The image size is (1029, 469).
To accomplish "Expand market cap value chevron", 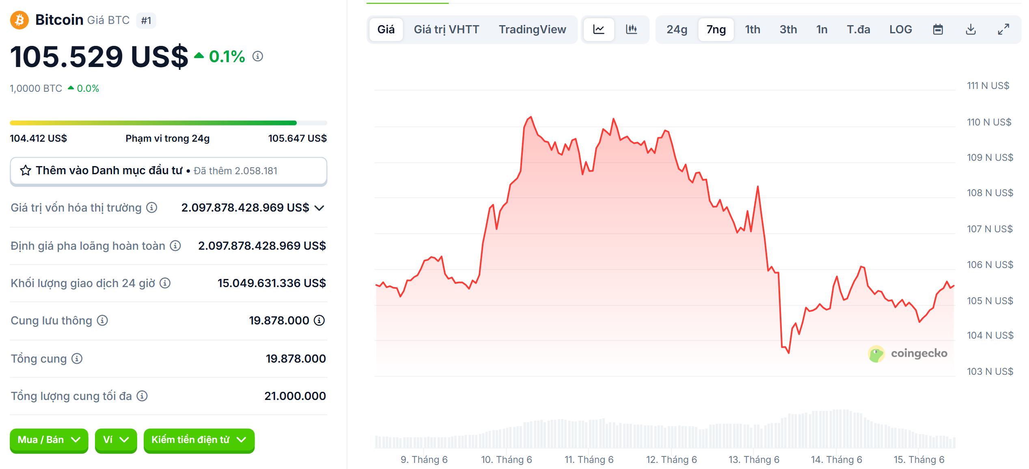I will (319, 208).
